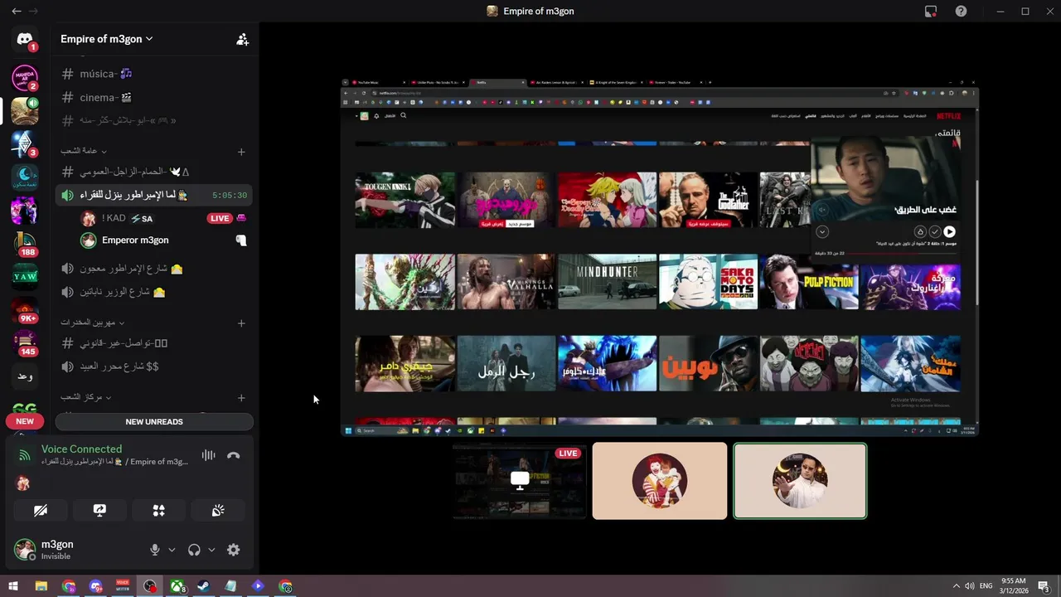
Task: Share your screen
Action: point(99,511)
